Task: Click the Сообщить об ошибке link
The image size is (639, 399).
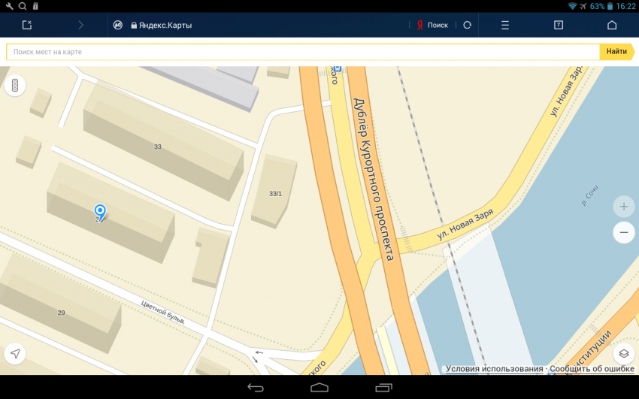Action: (x=592, y=369)
